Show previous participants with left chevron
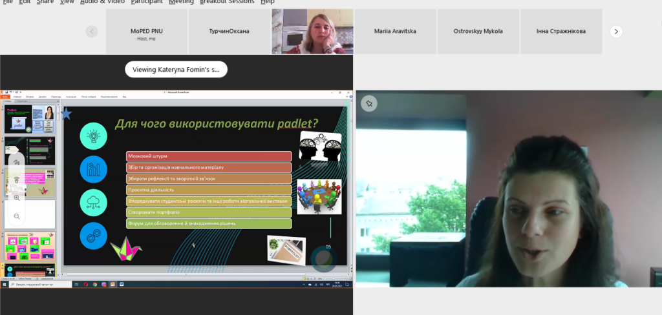 click(x=92, y=31)
